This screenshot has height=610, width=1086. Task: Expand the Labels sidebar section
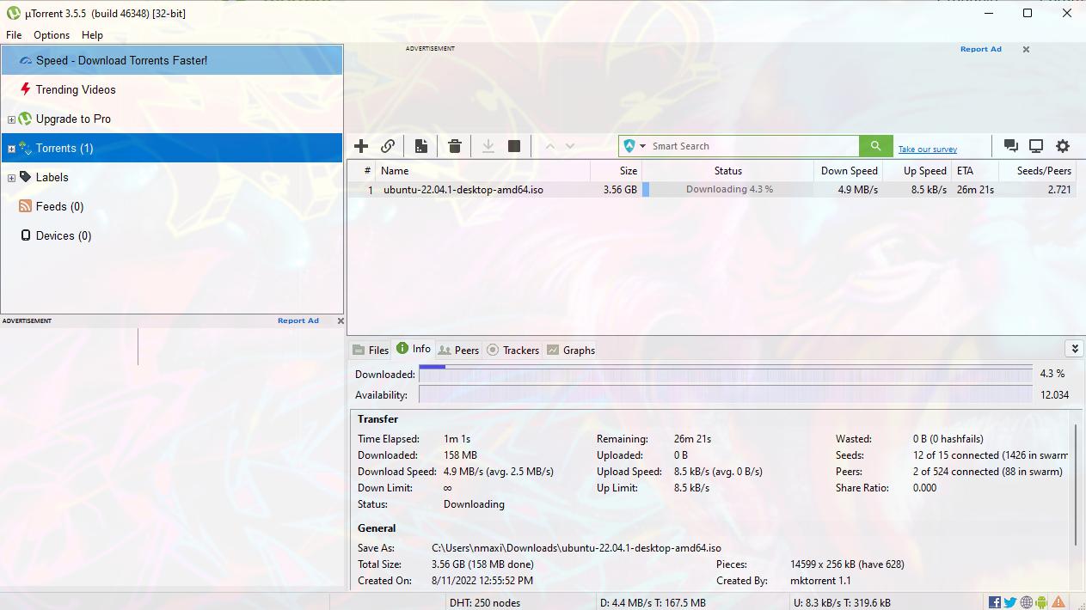(12, 177)
